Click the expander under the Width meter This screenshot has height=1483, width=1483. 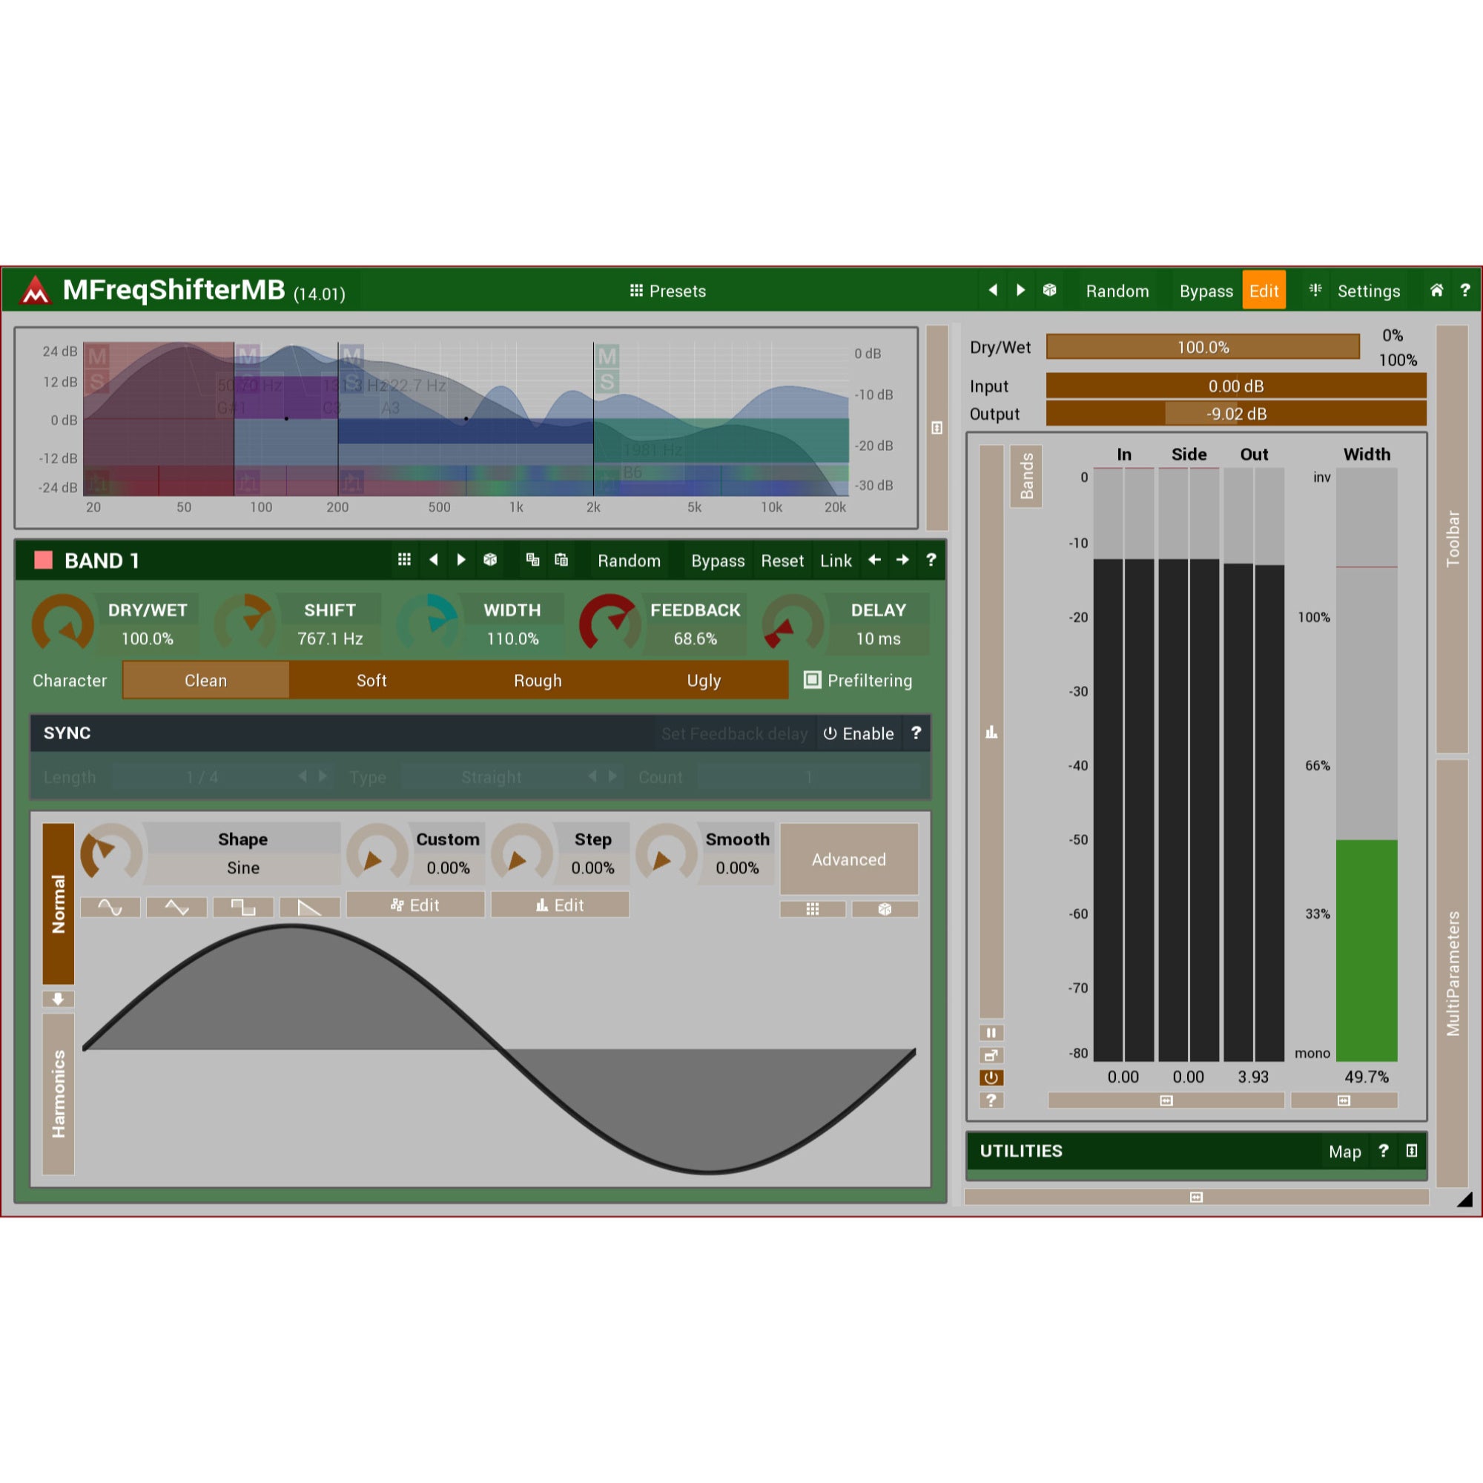click(1344, 1100)
